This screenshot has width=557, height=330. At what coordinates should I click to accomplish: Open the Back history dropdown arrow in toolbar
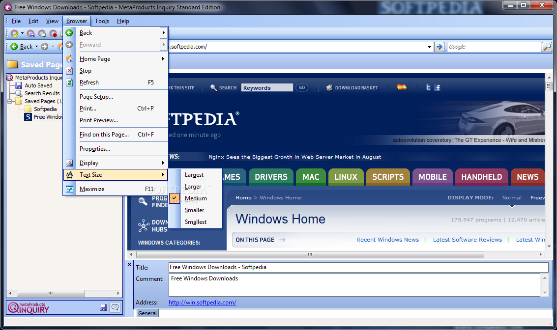pos(36,47)
